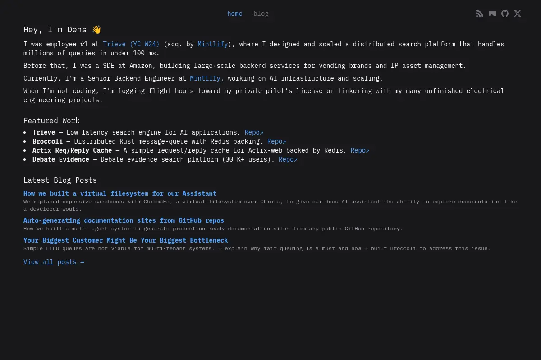The width and height of the screenshot is (541, 360).
Task: Open the X (Twitter) icon
Action: coord(518,13)
